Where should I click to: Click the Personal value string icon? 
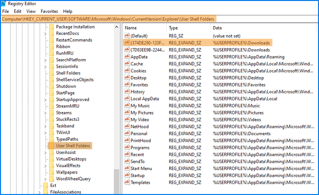127,133
